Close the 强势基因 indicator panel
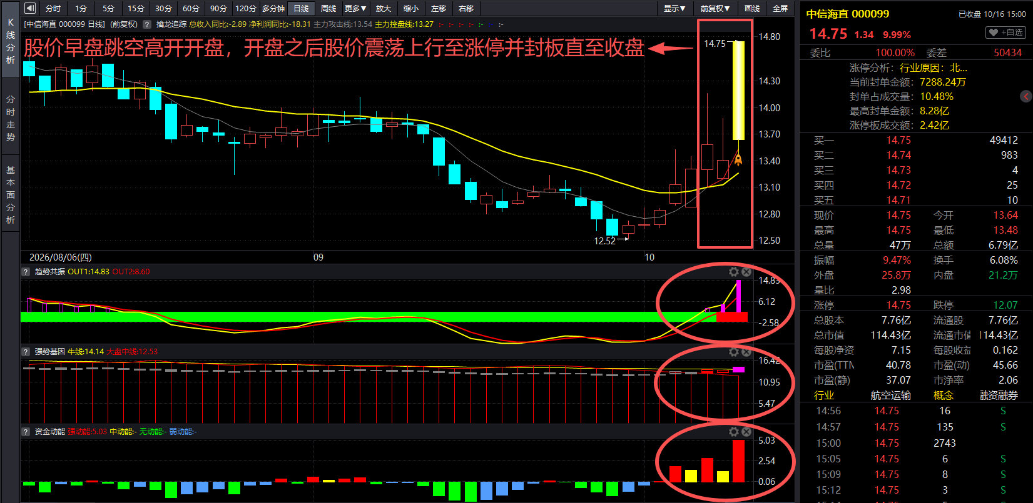1033x503 pixels. click(746, 352)
